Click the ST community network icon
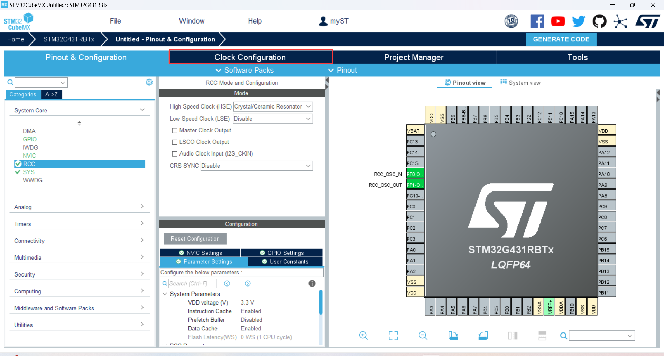 [x=620, y=21]
